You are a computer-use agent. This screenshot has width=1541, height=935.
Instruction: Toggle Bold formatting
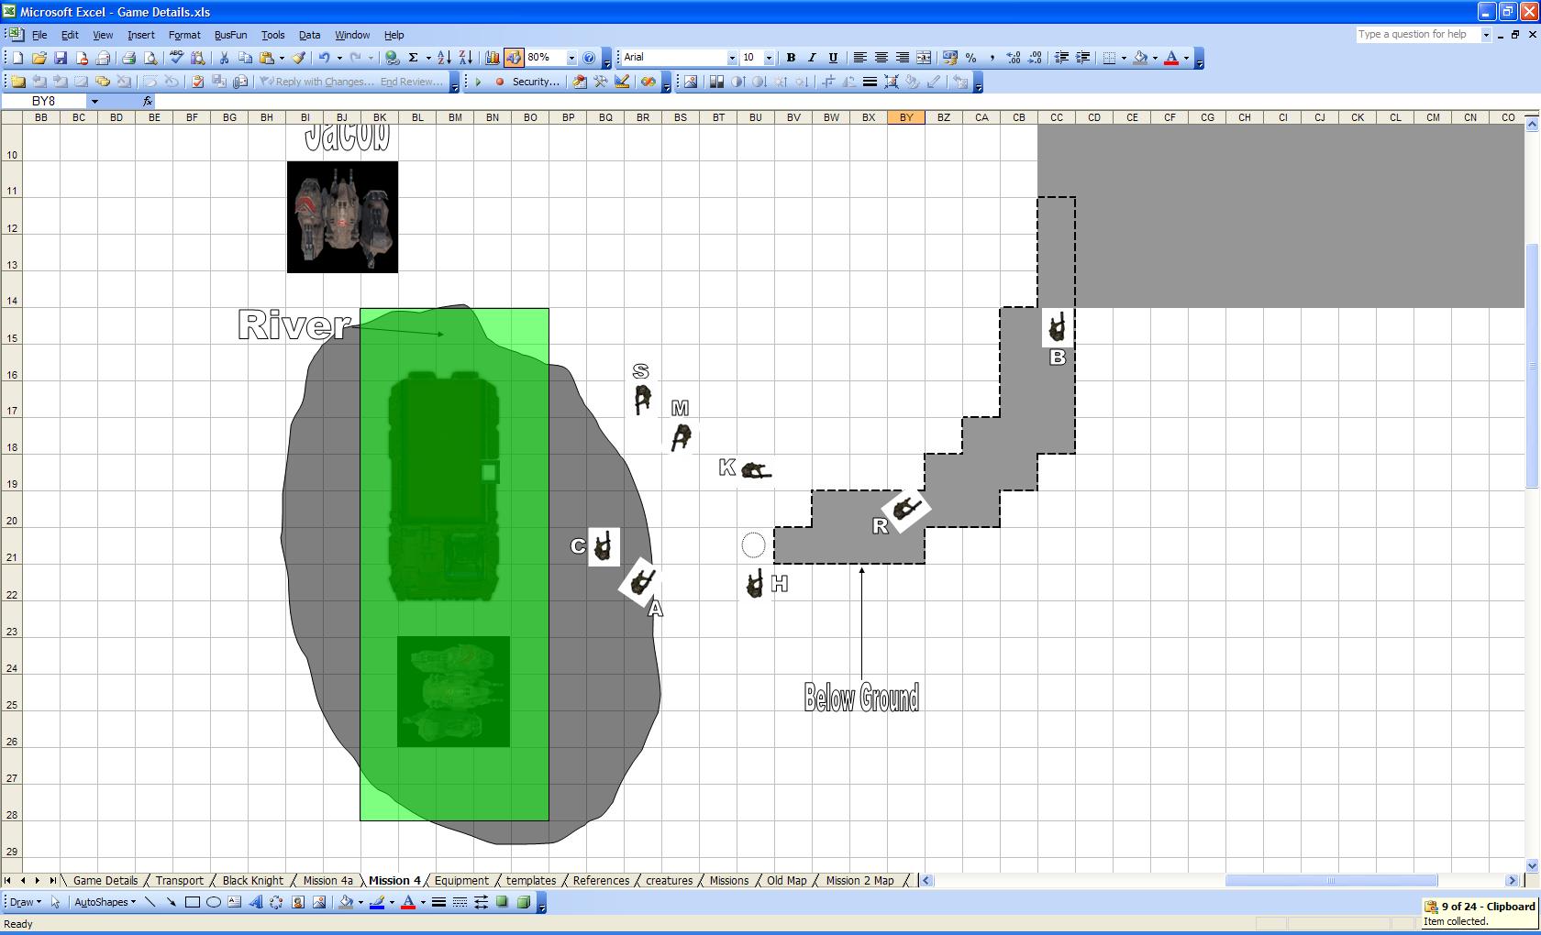(791, 58)
